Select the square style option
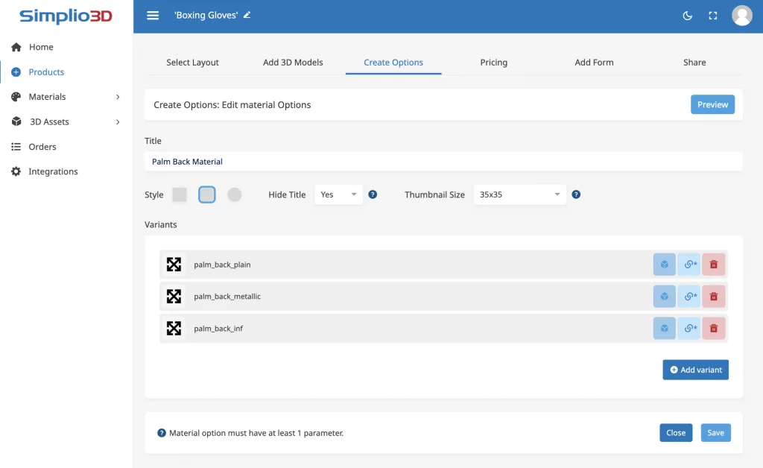This screenshot has width=763, height=468. tap(179, 194)
